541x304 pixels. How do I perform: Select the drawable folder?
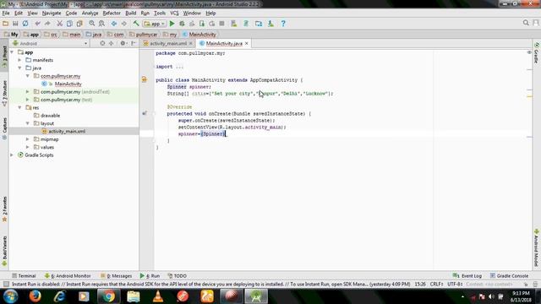[50, 116]
